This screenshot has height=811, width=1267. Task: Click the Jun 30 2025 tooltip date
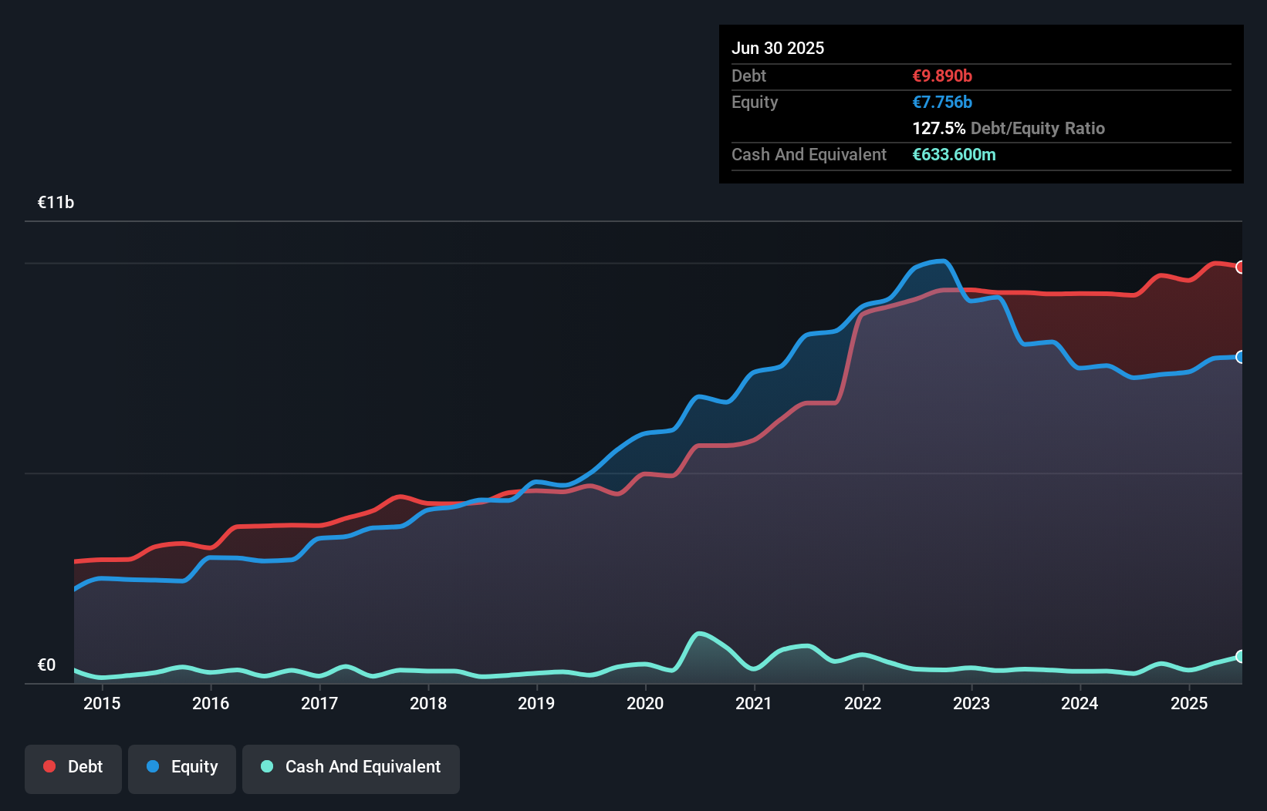[x=778, y=48]
